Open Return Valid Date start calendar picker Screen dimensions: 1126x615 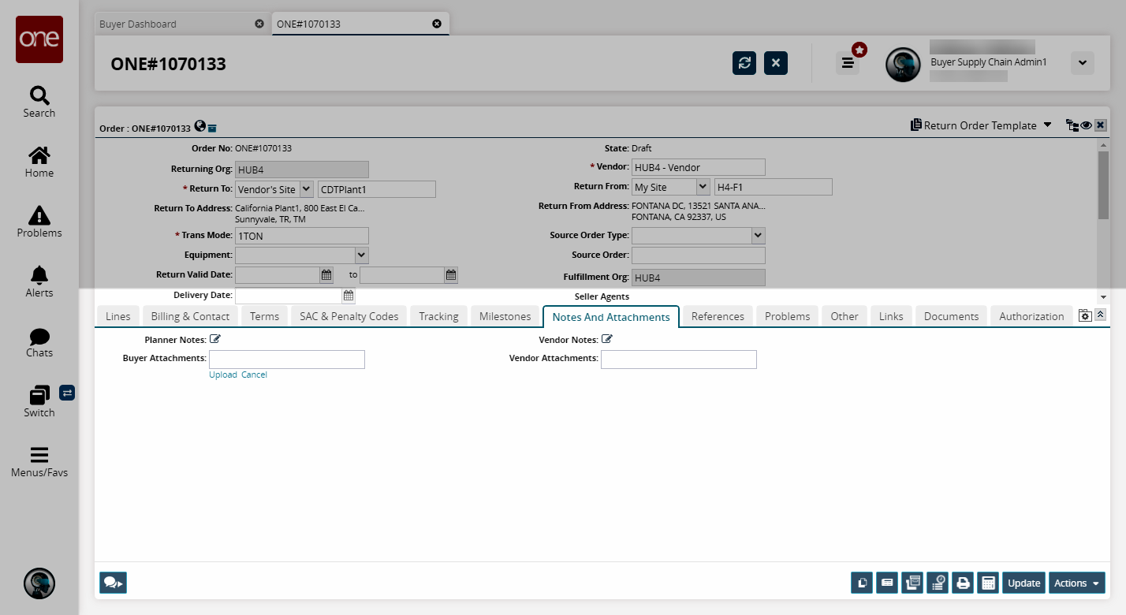click(326, 275)
